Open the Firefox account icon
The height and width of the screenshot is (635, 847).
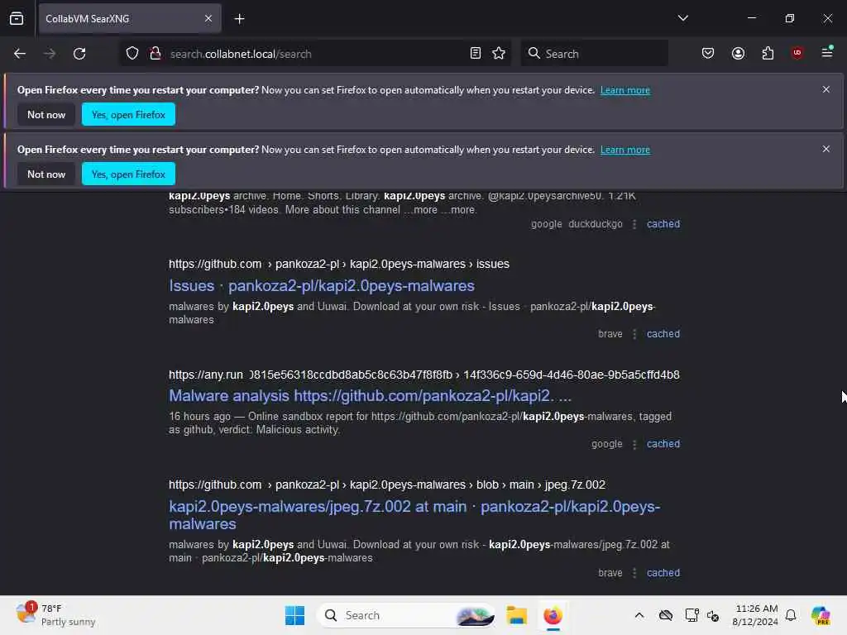point(738,54)
